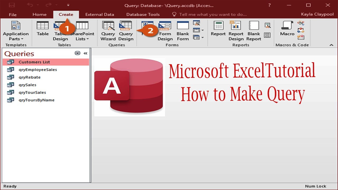Open the Queries pane filter dropdown

tap(77, 53)
